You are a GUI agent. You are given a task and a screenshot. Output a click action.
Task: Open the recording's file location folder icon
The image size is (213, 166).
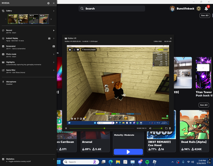click(x=166, y=128)
